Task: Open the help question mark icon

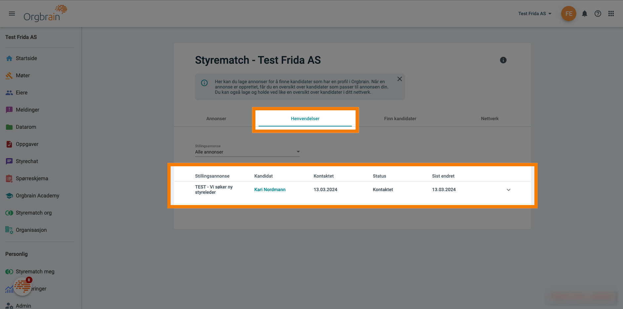Action: (598, 14)
